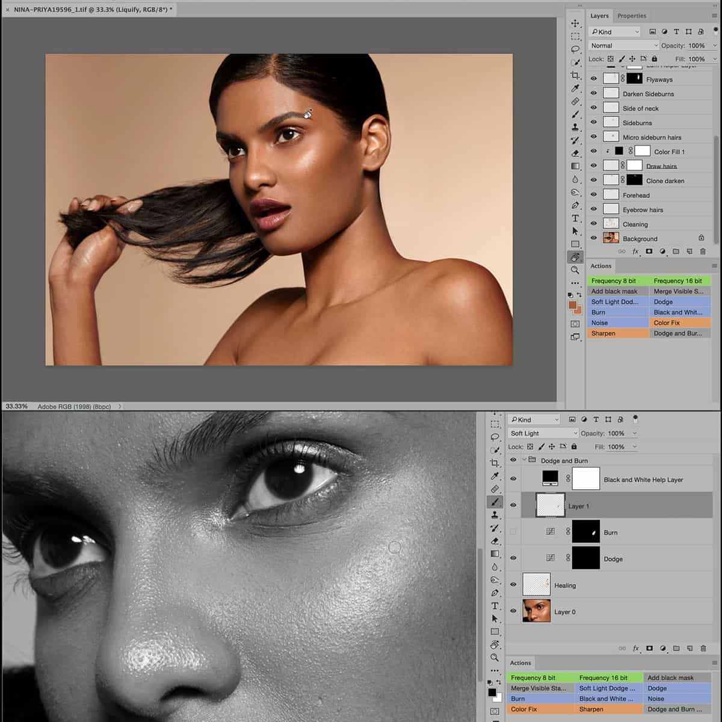This screenshot has width=722, height=722.
Task: Click the Healing layer thumbnail
Action: [x=537, y=584]
